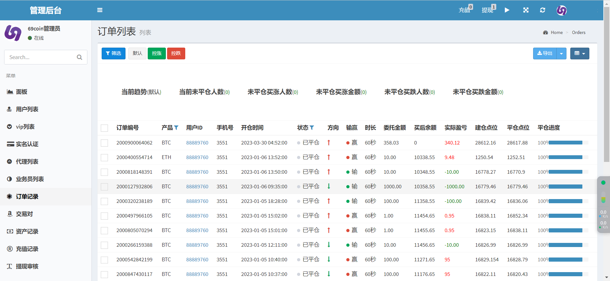Open 交易对 icon in sidebar

(10, 214)
